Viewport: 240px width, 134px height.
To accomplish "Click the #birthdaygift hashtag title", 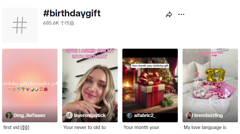I will click(72, 13).
